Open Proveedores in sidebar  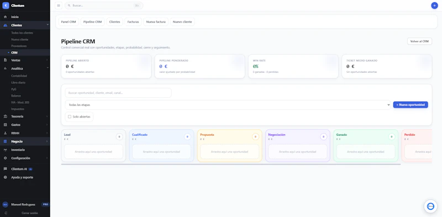click(19, 46)
